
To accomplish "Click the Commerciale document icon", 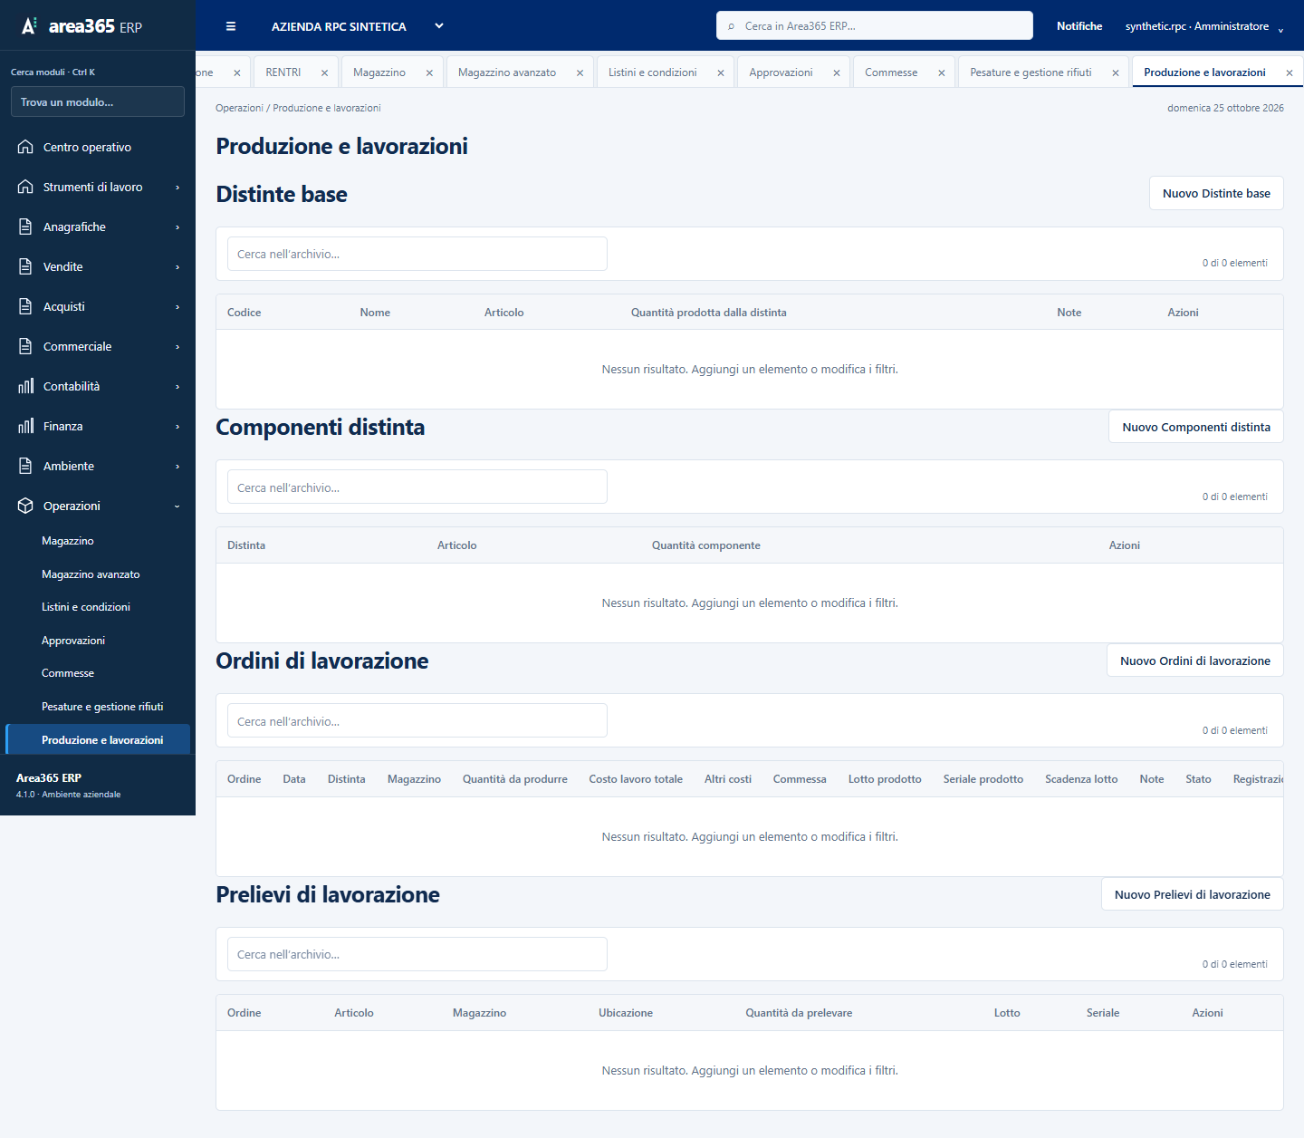I will 25,346.
